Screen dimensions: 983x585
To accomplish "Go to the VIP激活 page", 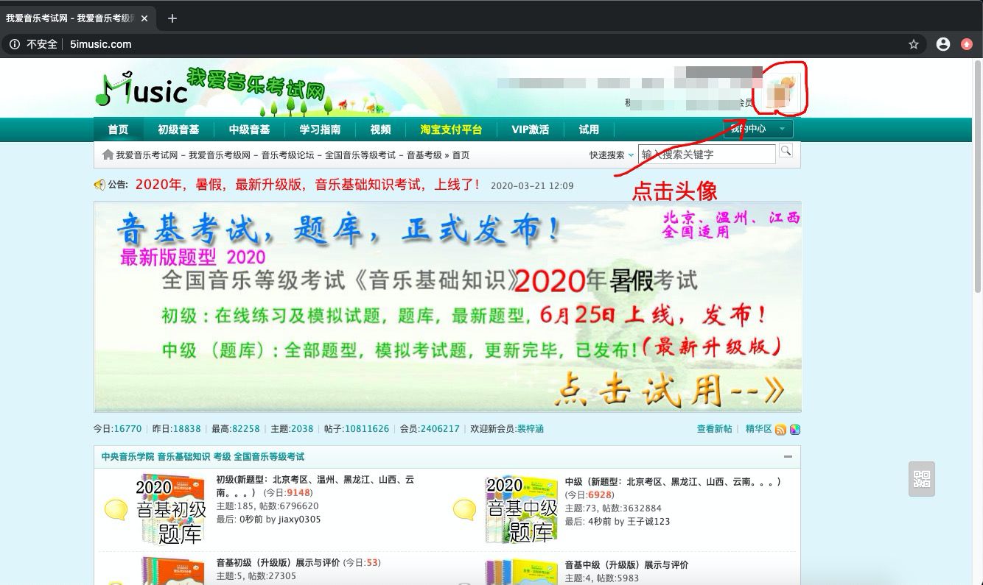I will [x=530, y=130].
